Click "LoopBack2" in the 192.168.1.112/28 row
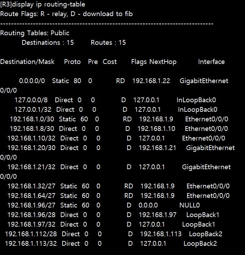The width and height of the screenshot is (245, 255). click(206, 234)
